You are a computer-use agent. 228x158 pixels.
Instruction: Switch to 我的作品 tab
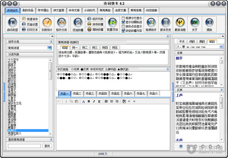pos(28,10)
